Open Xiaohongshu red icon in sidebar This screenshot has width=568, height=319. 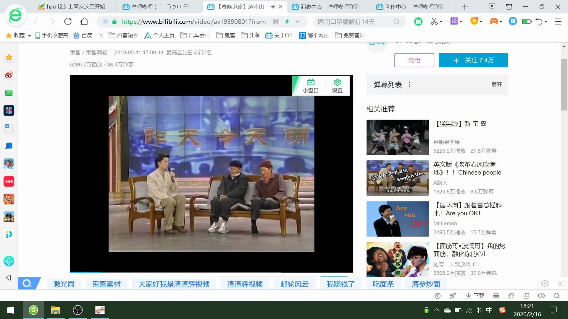click(9, 181)
